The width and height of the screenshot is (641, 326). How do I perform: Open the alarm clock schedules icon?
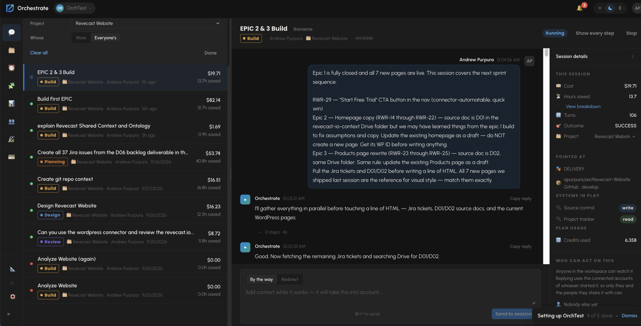coord(12,68)
